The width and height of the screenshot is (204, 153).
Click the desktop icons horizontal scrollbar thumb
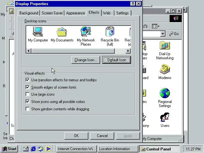[73, 51]
